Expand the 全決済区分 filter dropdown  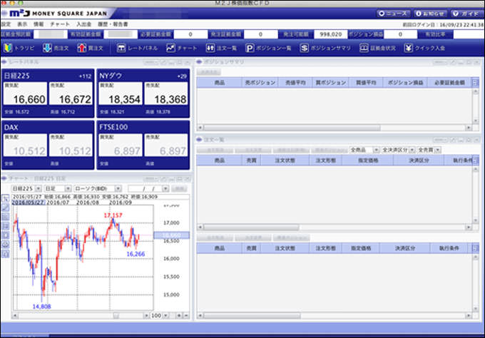click(x=412, y=150)
